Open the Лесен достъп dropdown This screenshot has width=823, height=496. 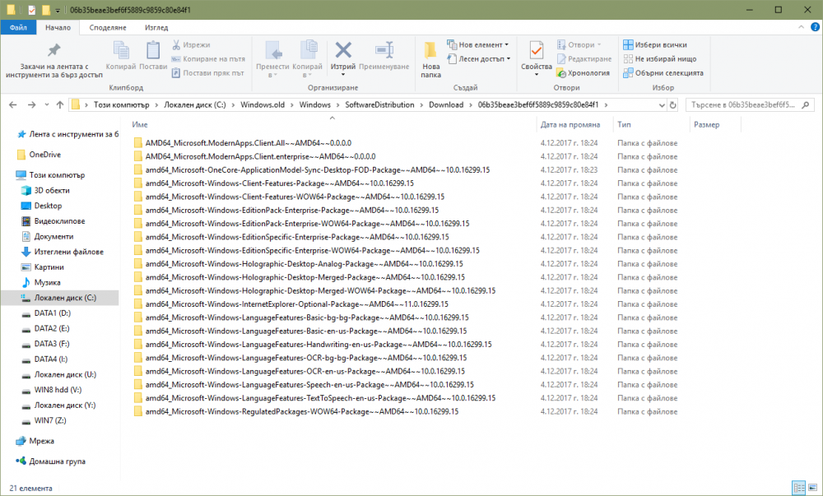[x=479, y=59]
